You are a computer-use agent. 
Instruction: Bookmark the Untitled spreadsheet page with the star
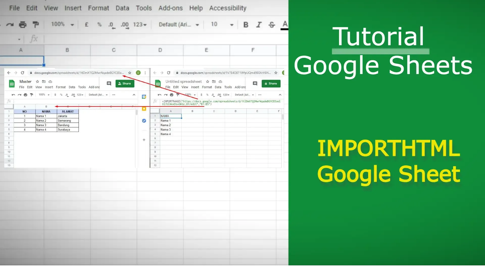pos(276,73)
